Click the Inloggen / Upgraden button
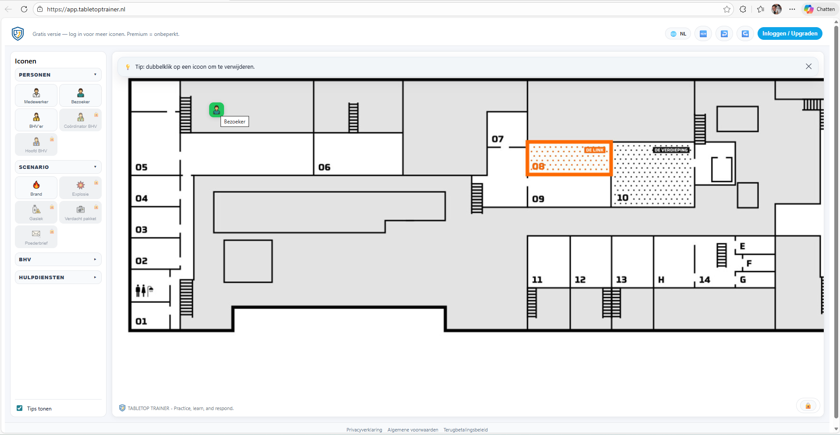The height and width of the screenshot is (435, 840). coord(790,34)
